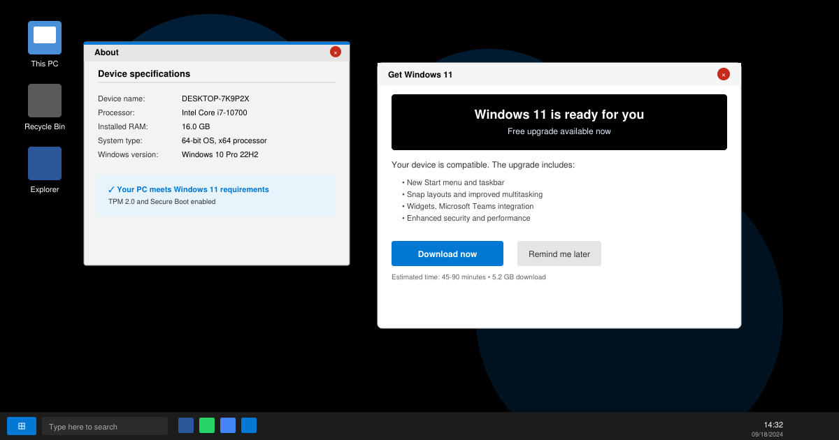Open the dark blue taskbar app icon
The width and height of the screenshot is (839, 440).
tap(186, 425)
